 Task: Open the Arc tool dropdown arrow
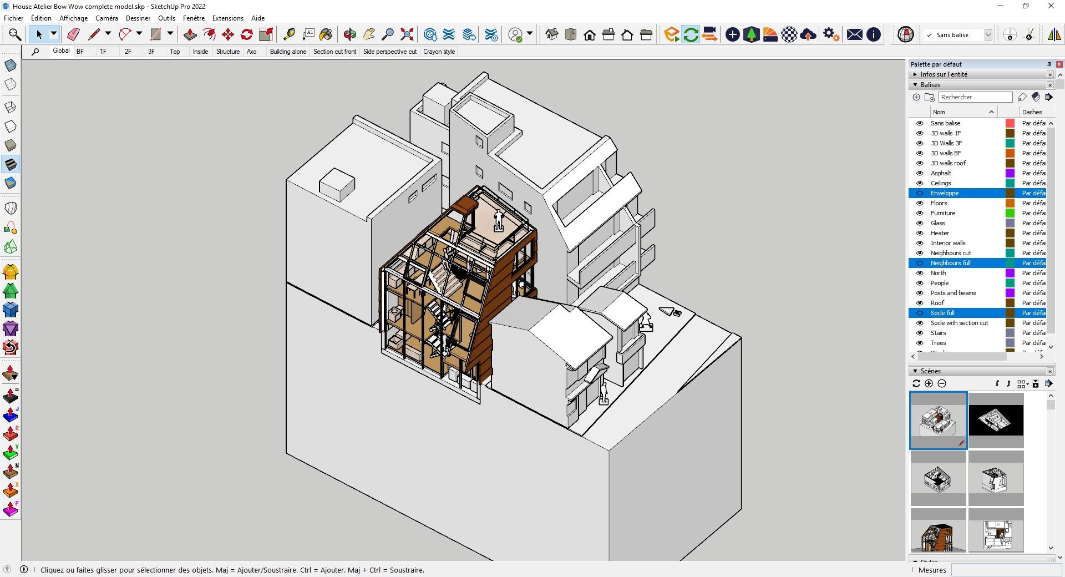139,34
